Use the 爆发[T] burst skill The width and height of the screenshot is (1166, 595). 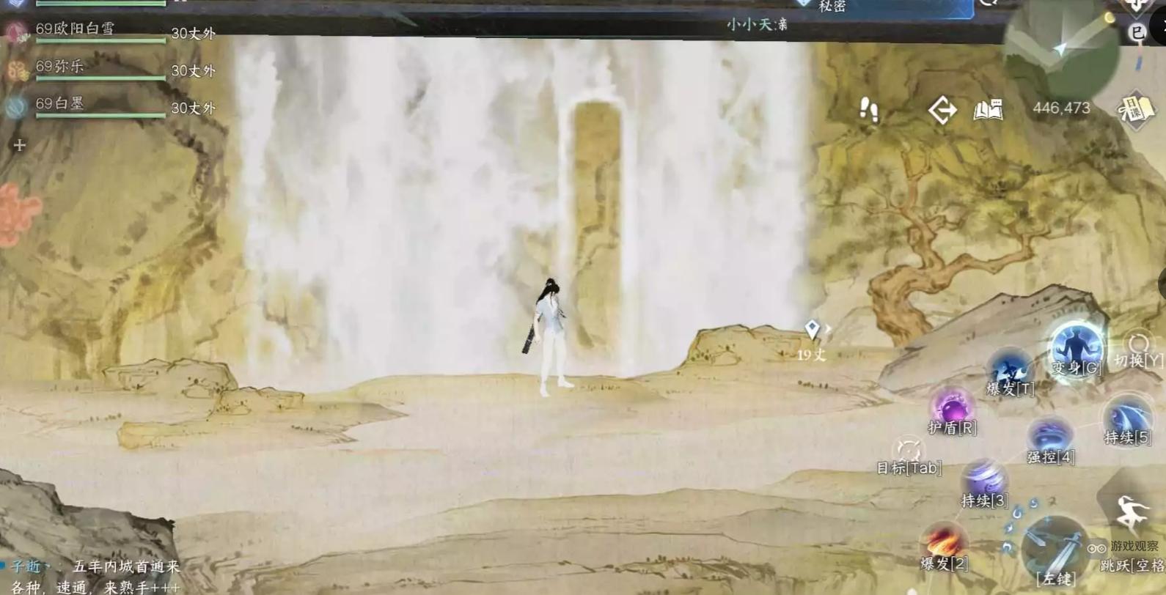tap(1010, 369)
